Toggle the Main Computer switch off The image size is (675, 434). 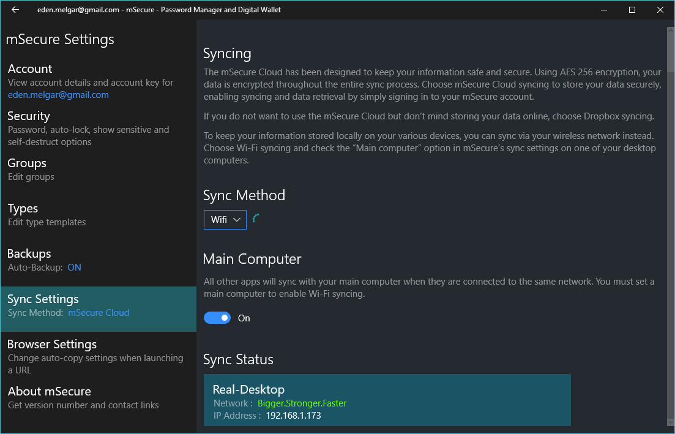click(217, 318)
